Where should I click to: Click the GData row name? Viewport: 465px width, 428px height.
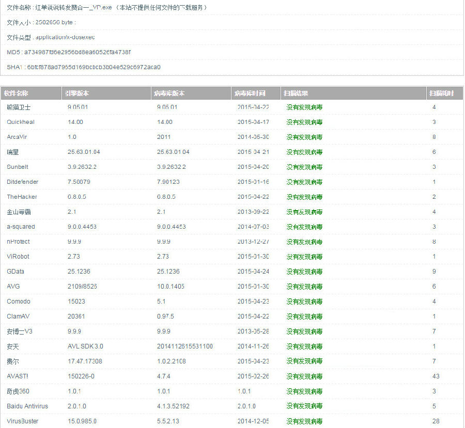point(15,272)
